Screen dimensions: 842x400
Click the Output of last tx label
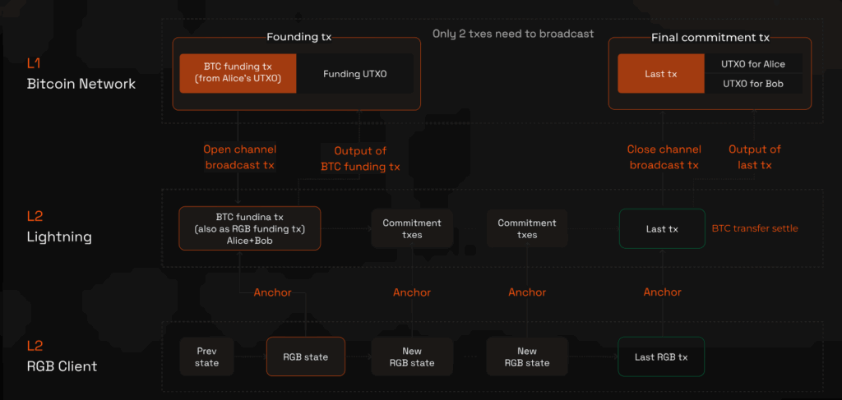point(755,157)
